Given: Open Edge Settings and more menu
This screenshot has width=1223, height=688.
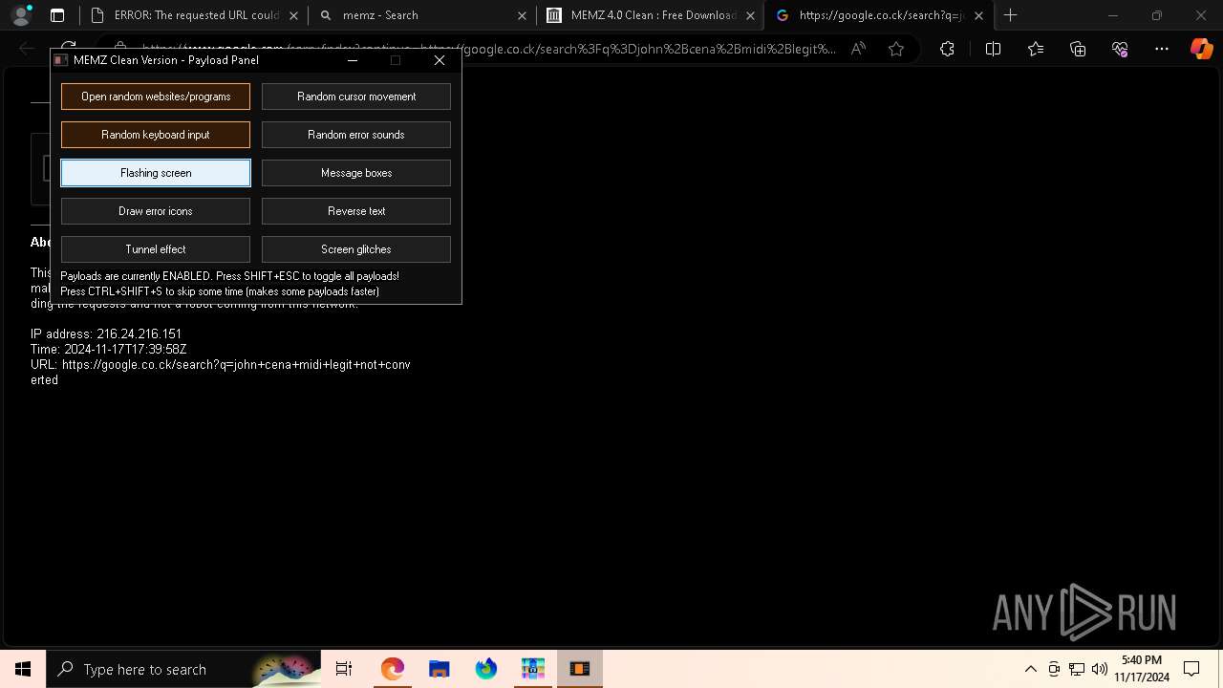Looking at the screenshot, I should pos(1162,49).
